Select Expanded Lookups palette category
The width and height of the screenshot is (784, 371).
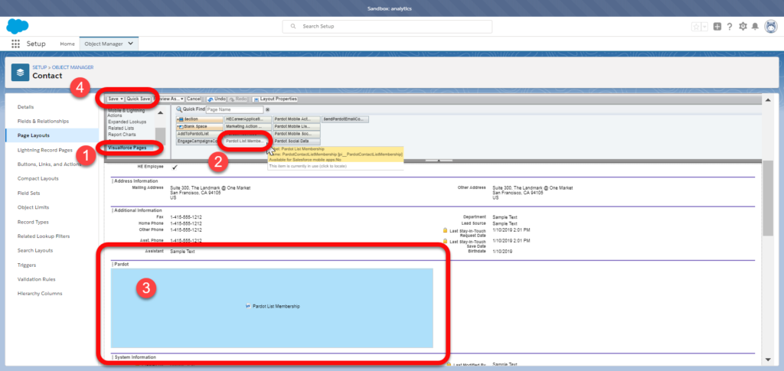(x=127, y=122)
